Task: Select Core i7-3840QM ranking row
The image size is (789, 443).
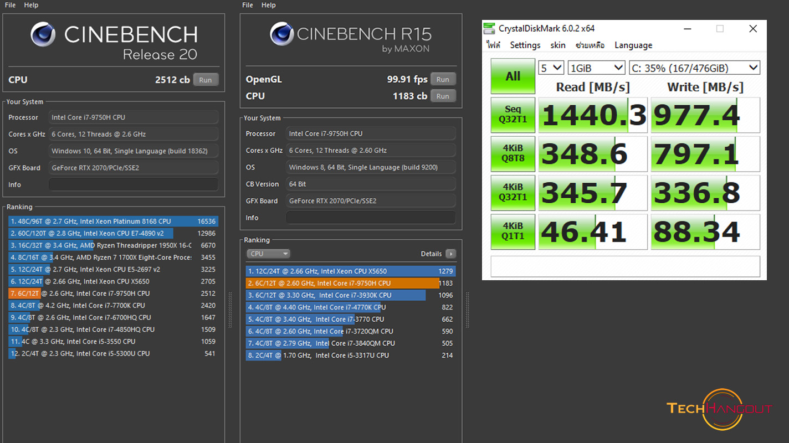Action: click(x=351, y=343)
